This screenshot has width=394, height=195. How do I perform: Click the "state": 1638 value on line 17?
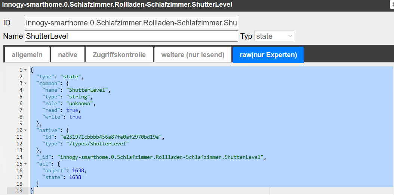(75, 177)
